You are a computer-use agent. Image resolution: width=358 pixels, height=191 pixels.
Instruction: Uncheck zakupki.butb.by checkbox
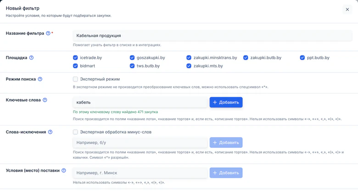coord(246,58)
